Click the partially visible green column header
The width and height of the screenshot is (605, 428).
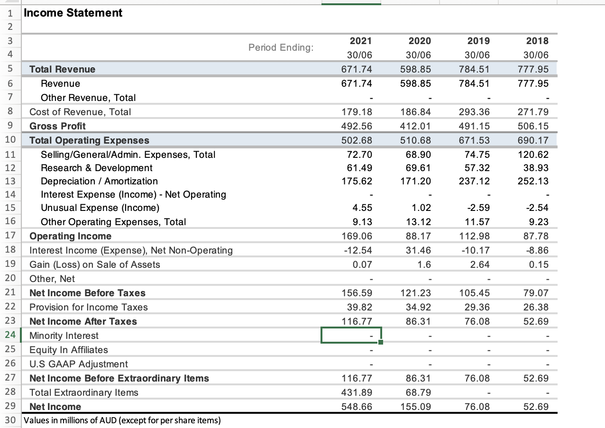tap(351, 2)
